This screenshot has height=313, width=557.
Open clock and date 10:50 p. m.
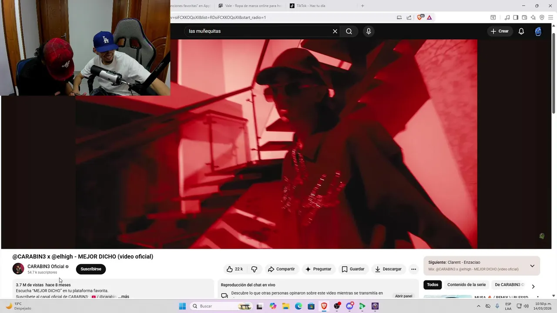click(543, 306)
